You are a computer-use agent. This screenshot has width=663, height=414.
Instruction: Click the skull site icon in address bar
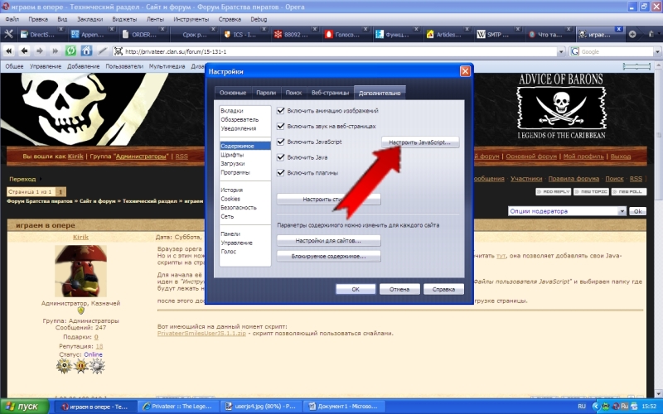[x=119, y=51]
